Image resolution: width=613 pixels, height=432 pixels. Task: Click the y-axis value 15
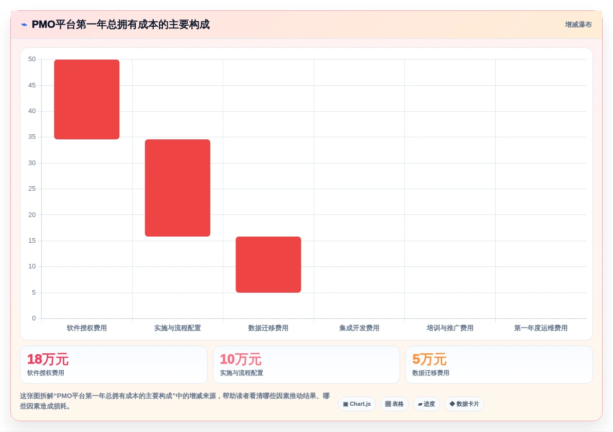(32, 241)
